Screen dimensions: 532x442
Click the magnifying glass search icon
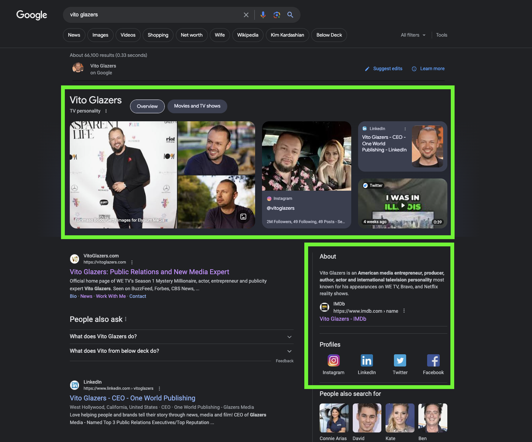[290, 15]
